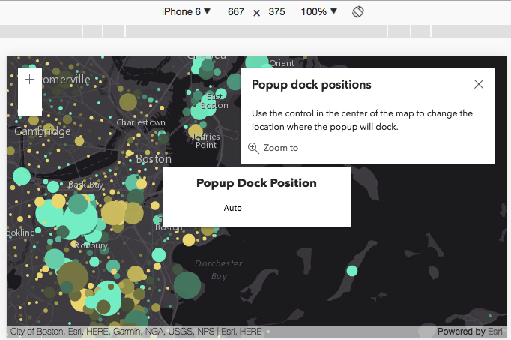Click the East Boston map label
The image size is (511, 340).
[x=214, y=101]
